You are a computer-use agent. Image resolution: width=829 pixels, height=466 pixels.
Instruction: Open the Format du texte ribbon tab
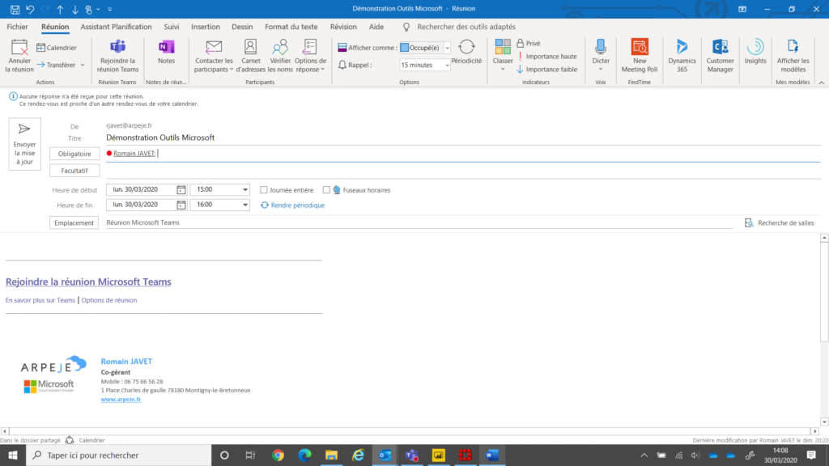click(291, 26)
